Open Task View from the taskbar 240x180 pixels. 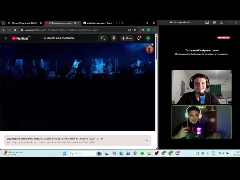(x=107, y=153)
